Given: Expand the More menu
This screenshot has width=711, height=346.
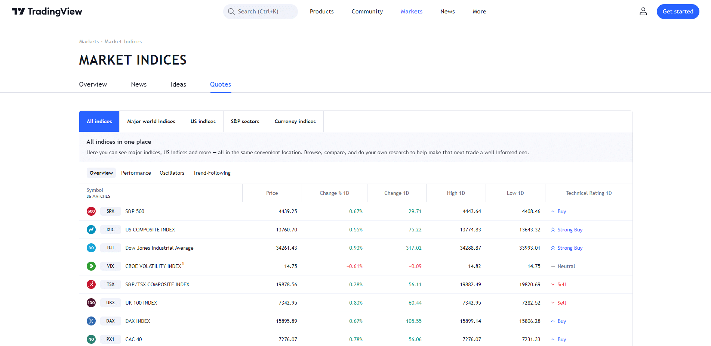Looking at the screenshot, I should click(479, 12).
